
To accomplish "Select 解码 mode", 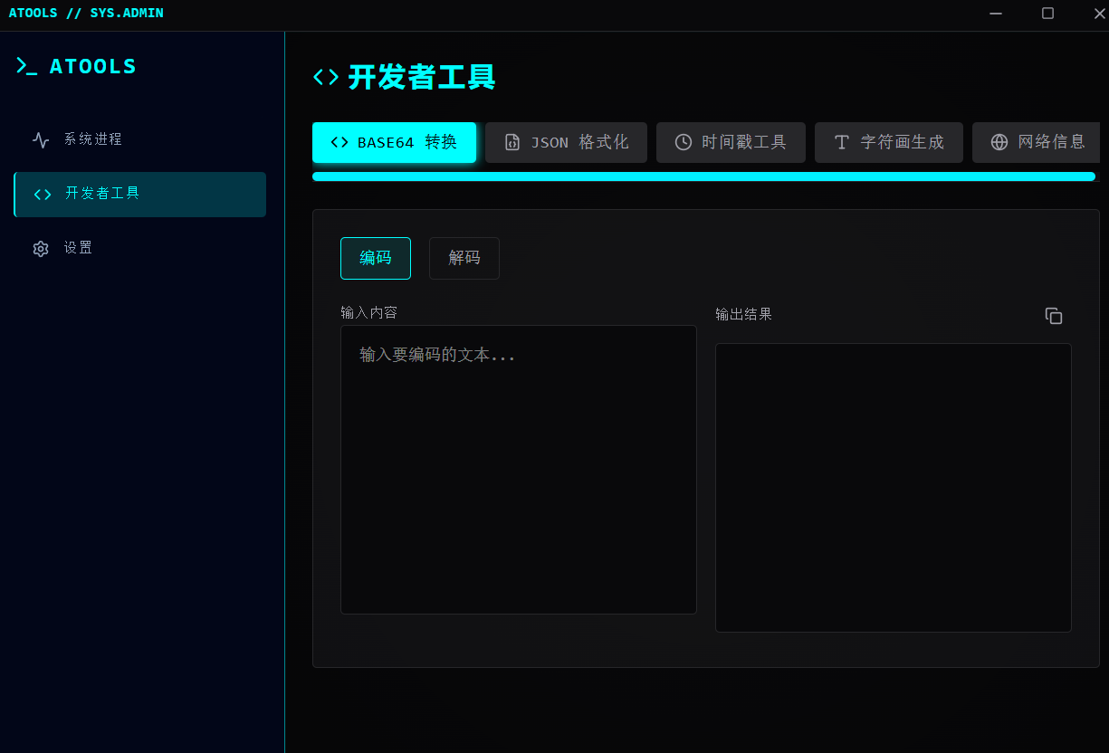I will (x=464, y=258).
